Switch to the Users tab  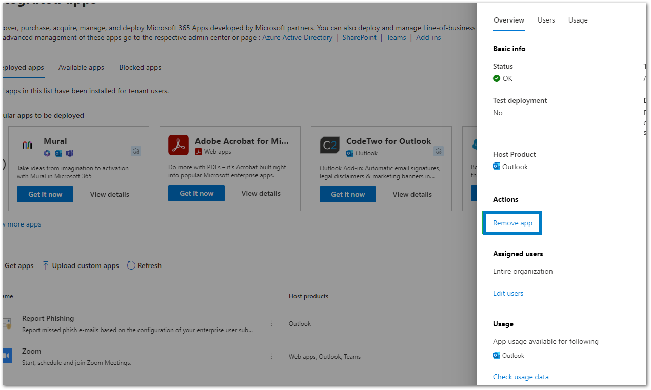point(546,20)
